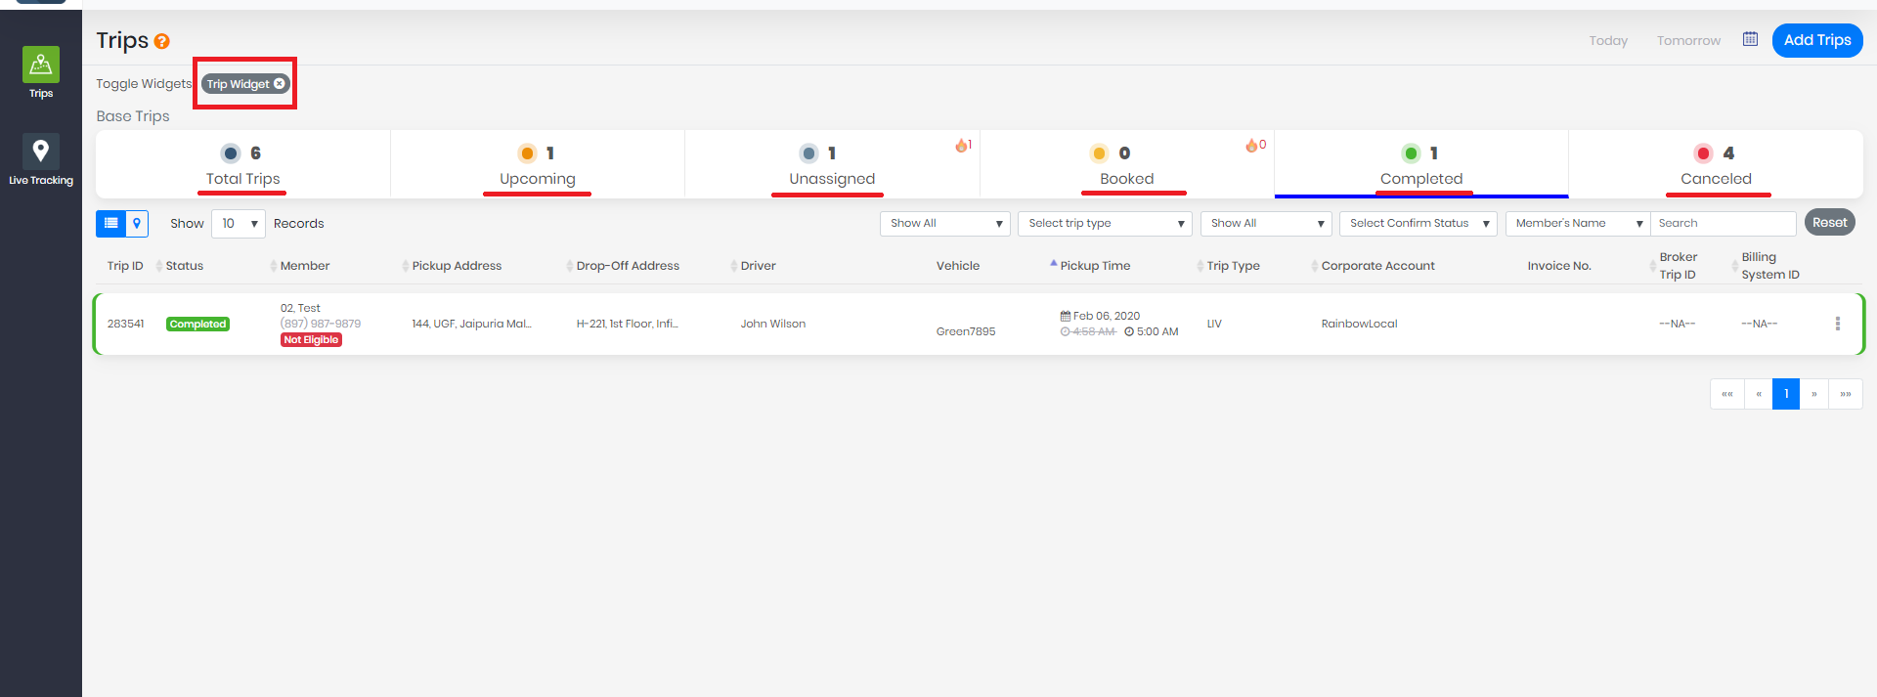Click the Search input field
Image resolution: width=1877 pixels, height=697 pixels.
coord(1724,224)
